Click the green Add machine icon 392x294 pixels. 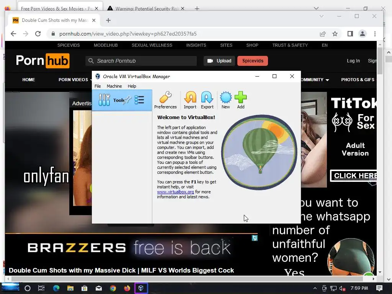click(x=240, y=100)
